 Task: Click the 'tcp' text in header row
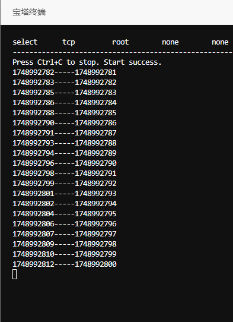point(69,42)
